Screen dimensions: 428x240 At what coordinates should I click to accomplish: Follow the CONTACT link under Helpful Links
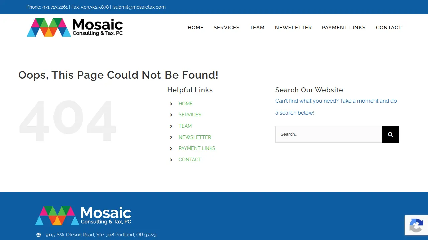pos(190,160)
